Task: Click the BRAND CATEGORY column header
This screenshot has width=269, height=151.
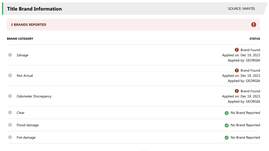Action: tap(20, 39)
